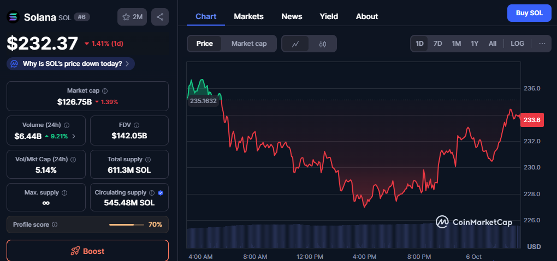Switch to candlestick chart icon

pyautogui.click(x=322, y=44)
